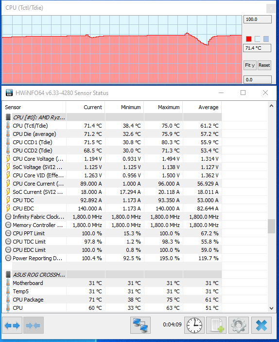Select the SoC Current (SVI2 row label
Image resolution: width=279 pixels, height=342 pixels.
[37, 192]
